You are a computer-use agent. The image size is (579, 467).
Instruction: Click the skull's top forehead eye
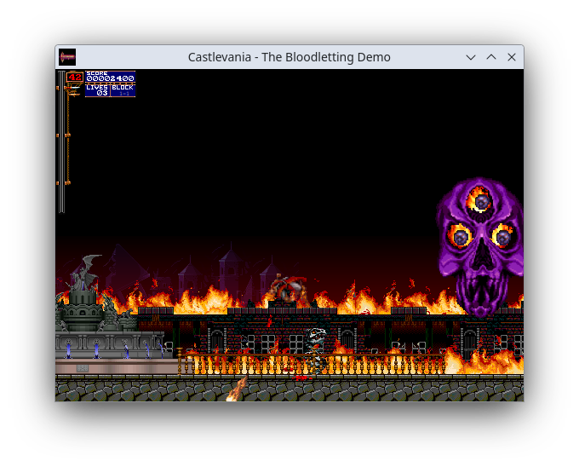pos(482,202)
